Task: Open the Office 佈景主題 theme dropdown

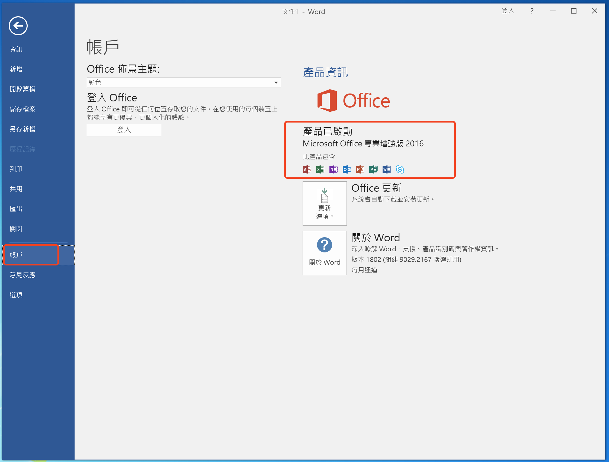Action: pos(184,83)
